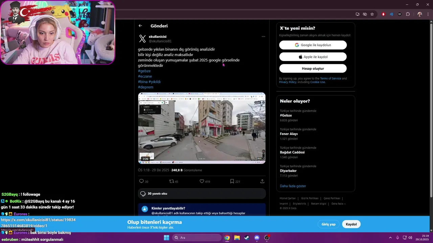
Task: Open xkullanicisi81 profile avatar
Action: coord(142,39)
